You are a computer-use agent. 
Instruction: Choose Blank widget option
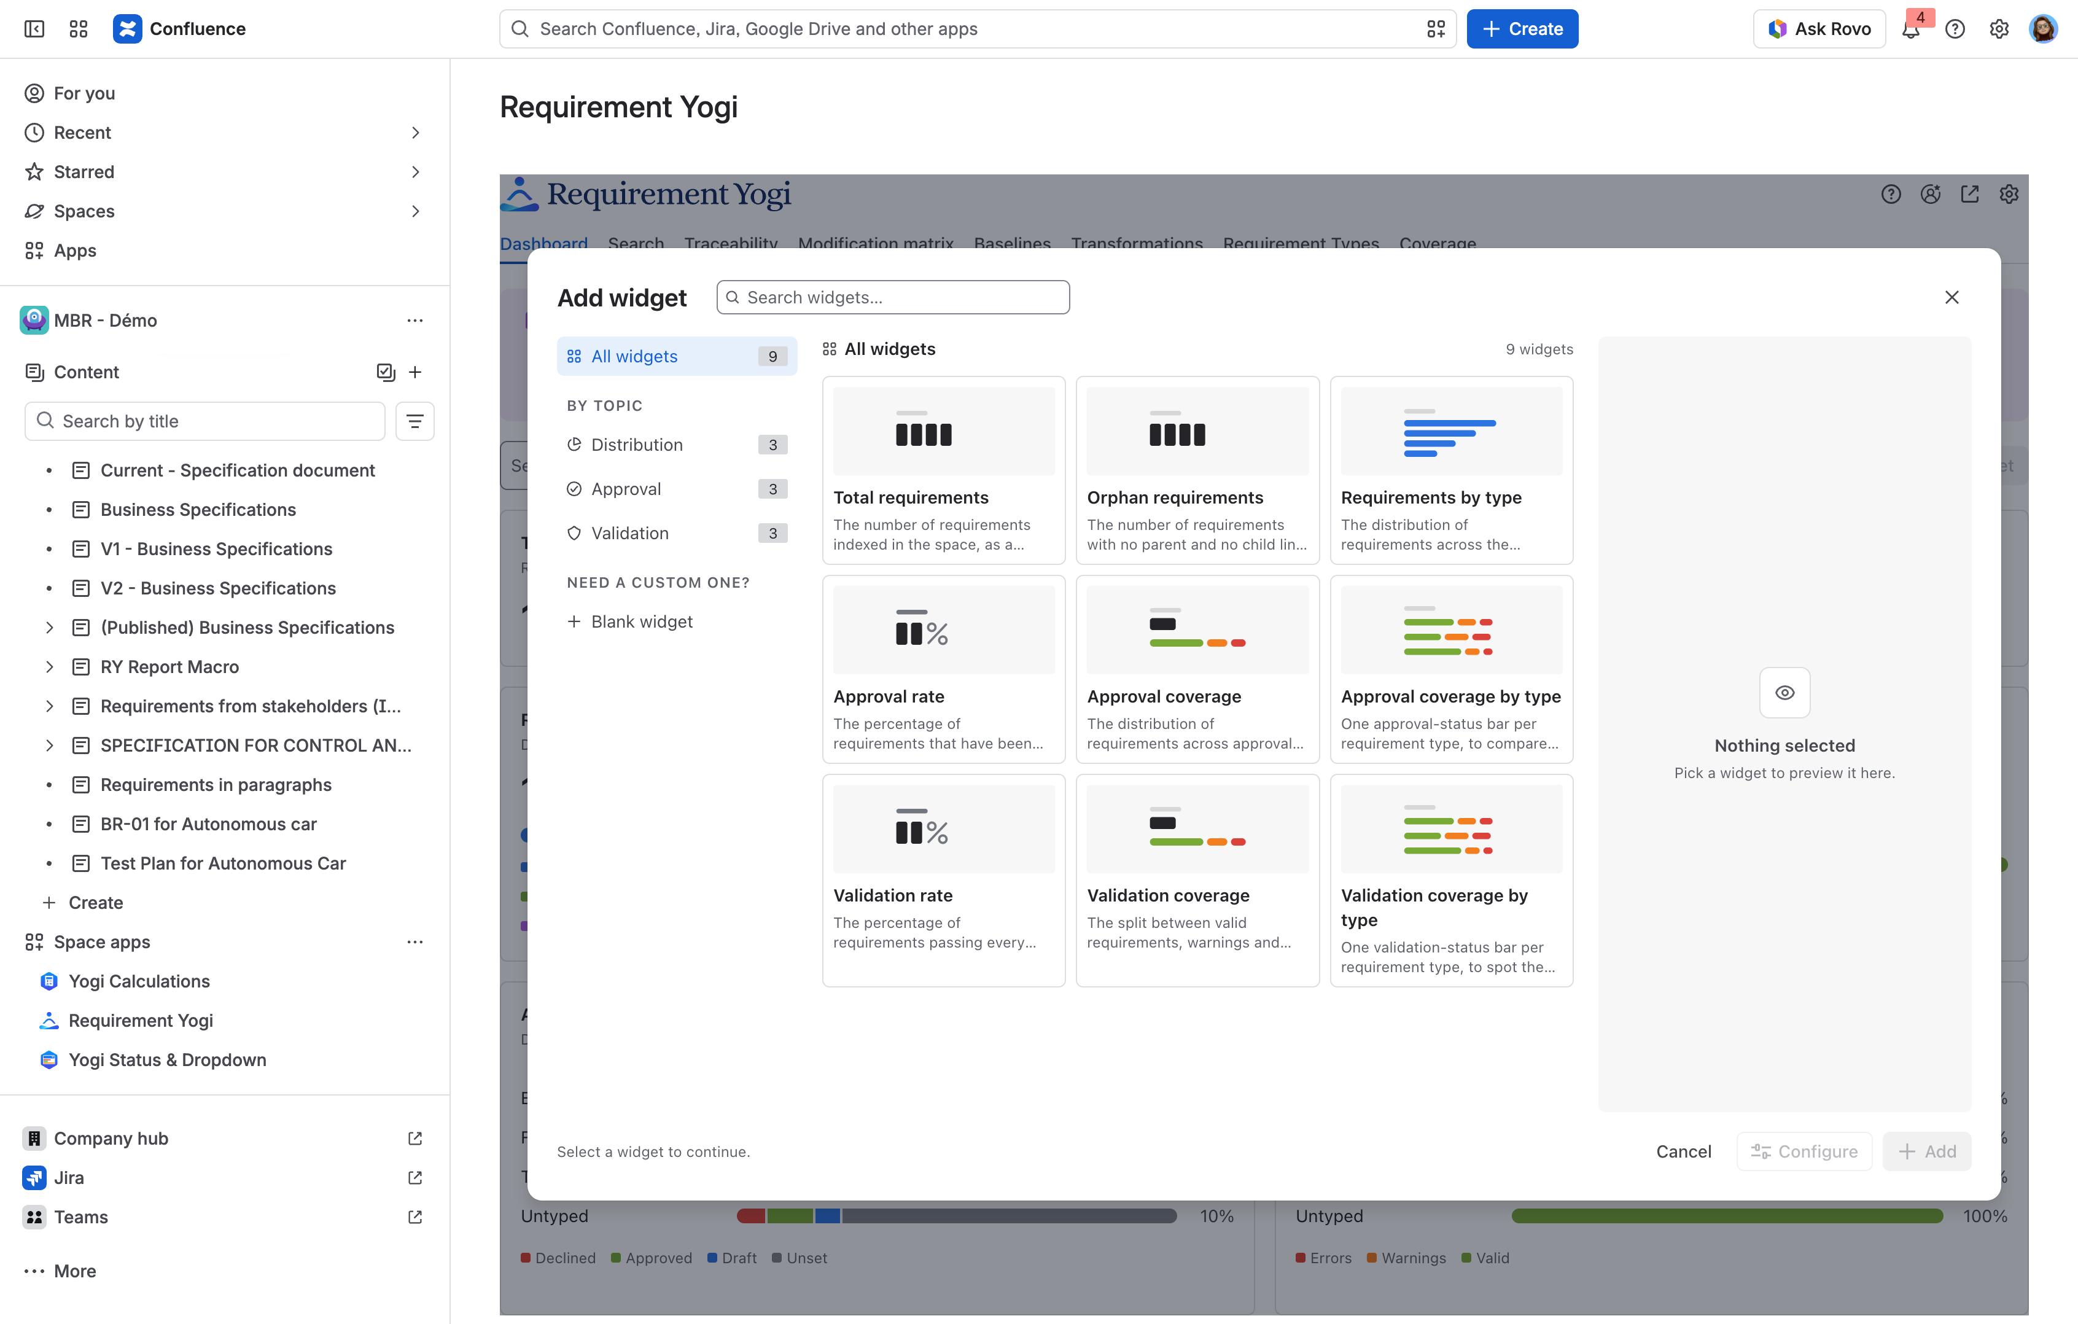677,621
